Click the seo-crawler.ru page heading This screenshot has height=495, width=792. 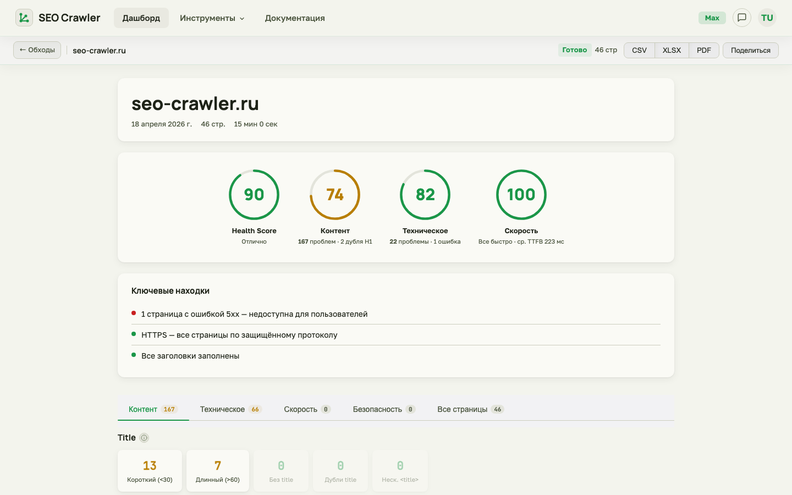point(195,103)
